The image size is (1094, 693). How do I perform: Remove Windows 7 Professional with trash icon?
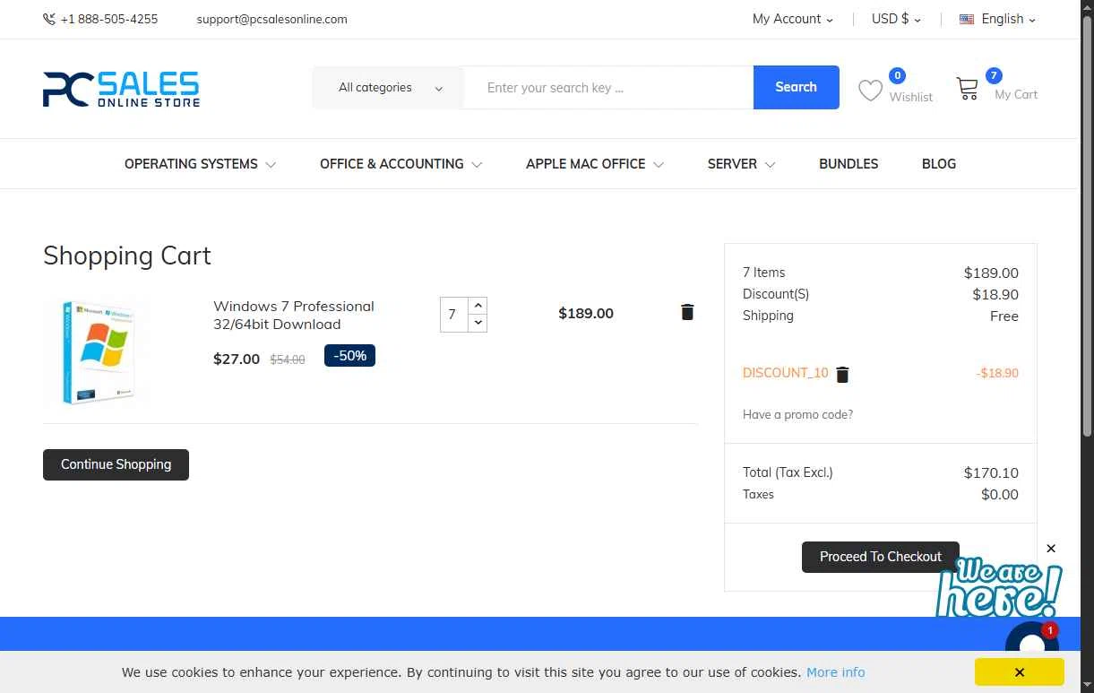click(x=687, y=312)
